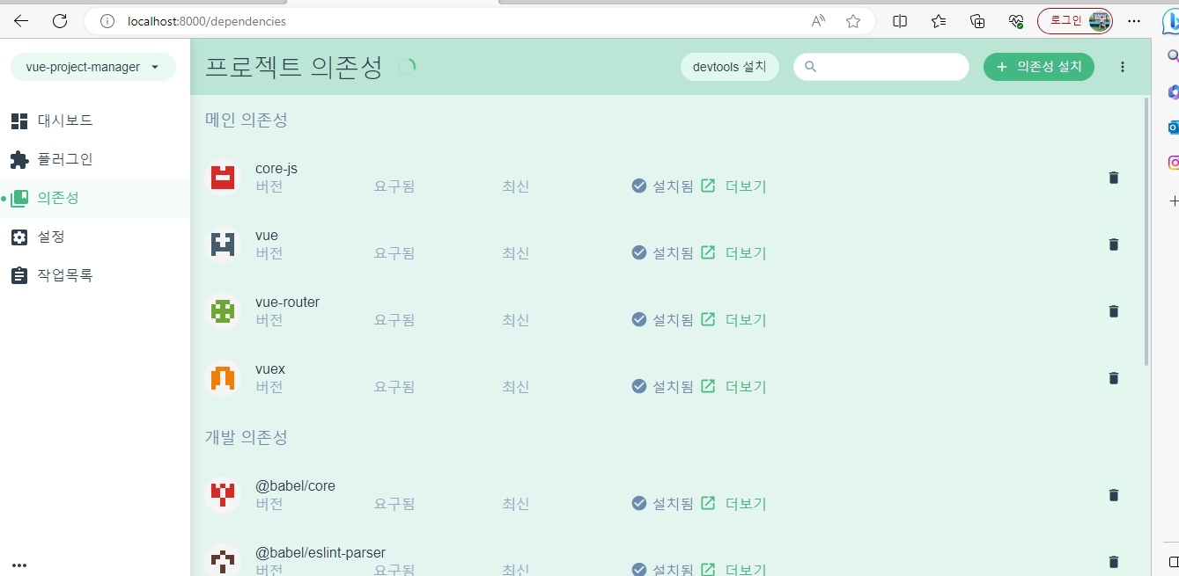Viewport: 1179px width, 576px height.
Task: Focus the dependency search field
Action: coord(881,67)
